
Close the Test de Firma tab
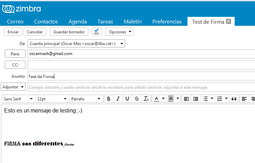pos(228,21)
